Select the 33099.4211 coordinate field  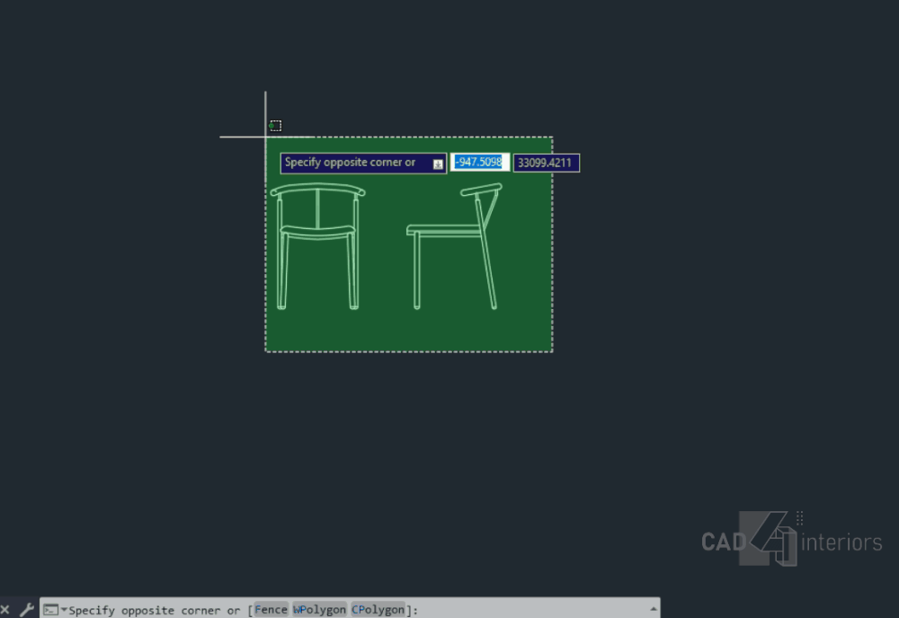[x=545, y=162]
